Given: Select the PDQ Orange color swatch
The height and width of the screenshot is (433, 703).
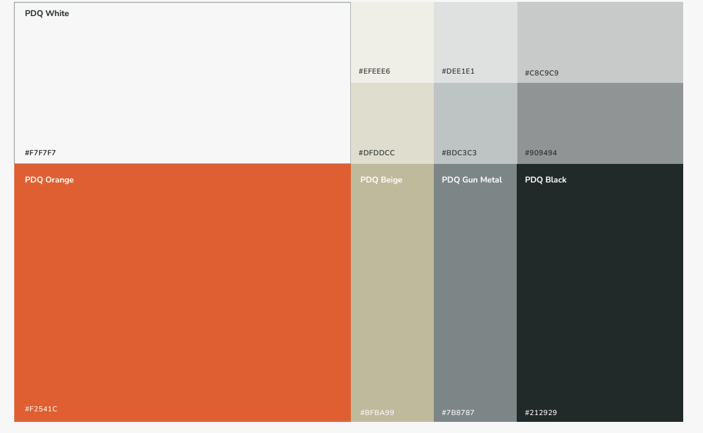Looking at the screenshot, I should tap(183, 293).
